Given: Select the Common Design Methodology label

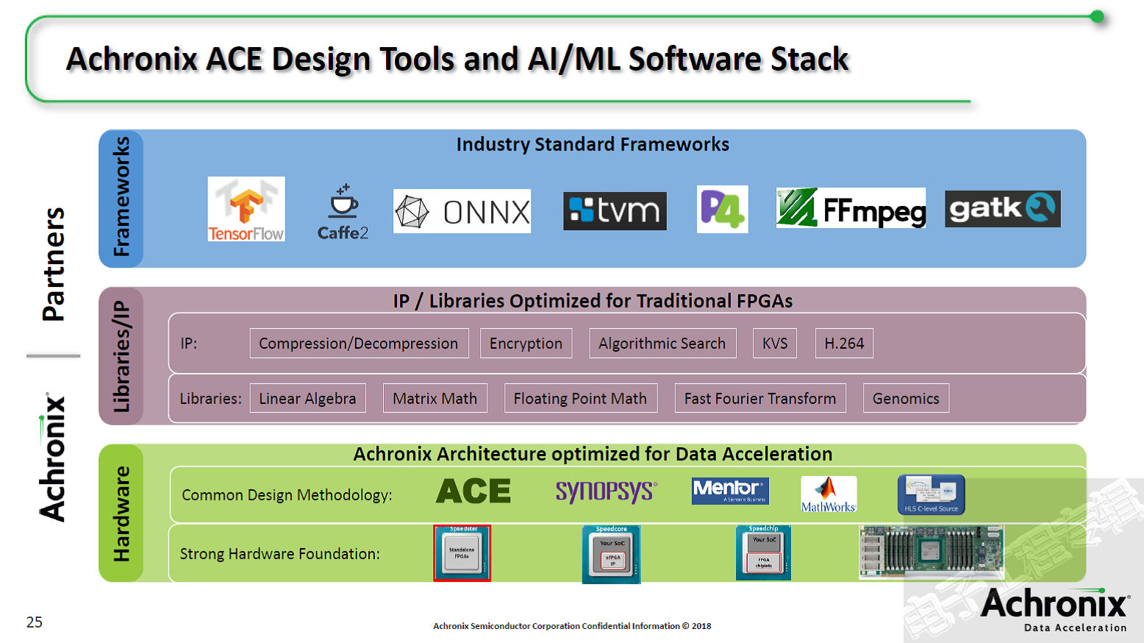Looking at the screenshot, I should pos(287,495).
